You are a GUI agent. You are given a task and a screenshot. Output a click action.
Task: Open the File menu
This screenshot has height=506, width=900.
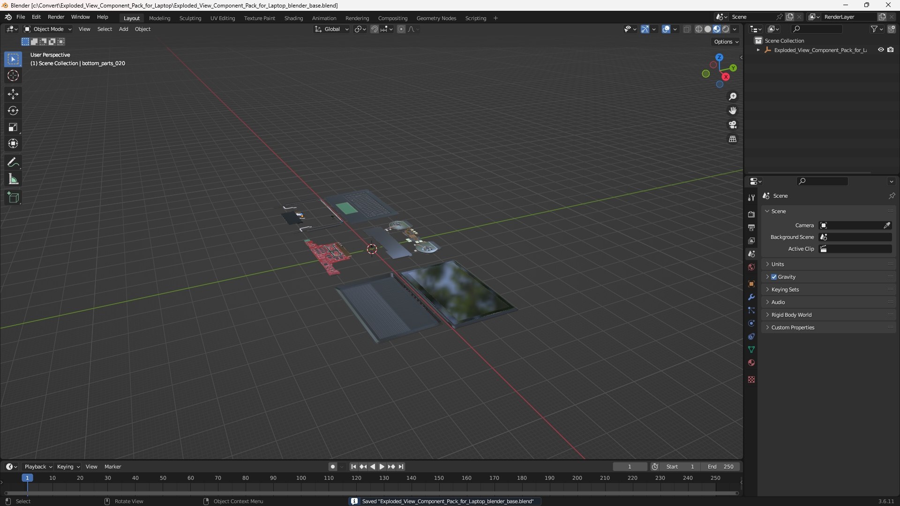click(x=21, y=17)
